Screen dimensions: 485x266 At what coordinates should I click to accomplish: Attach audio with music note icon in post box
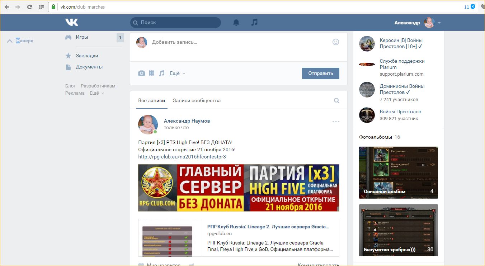pyautogui.click(x=162, y=73)
